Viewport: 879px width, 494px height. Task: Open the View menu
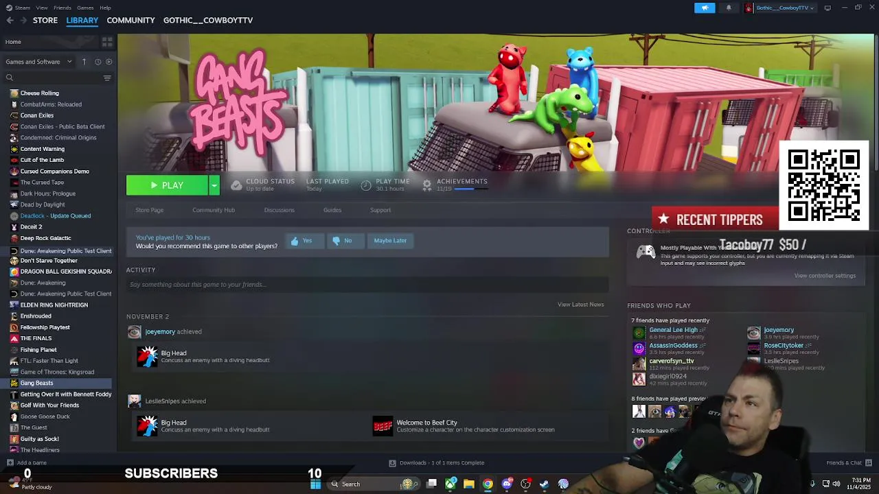(42, 8)
